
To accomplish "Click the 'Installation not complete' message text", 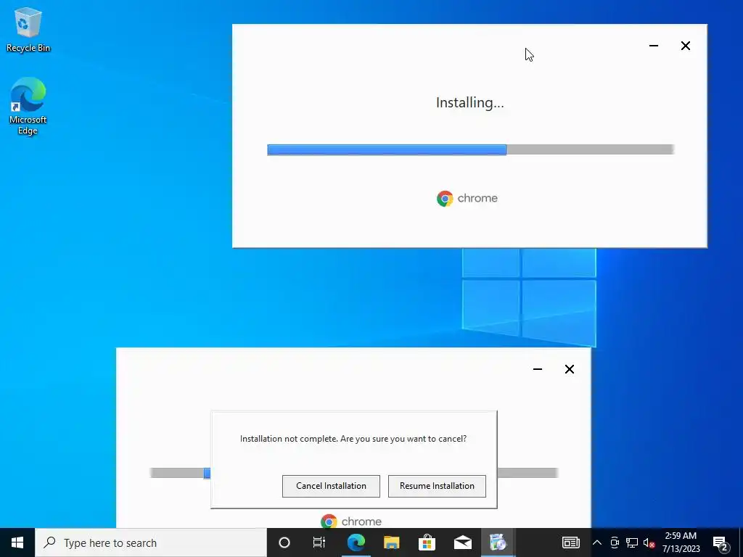I will [353, 439].
